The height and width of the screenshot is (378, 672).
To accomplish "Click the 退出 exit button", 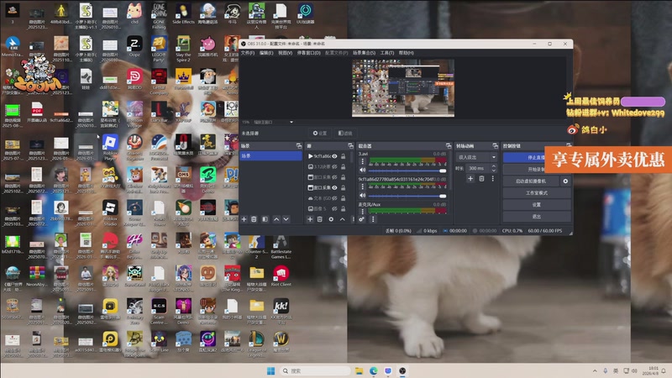I will [x=537, y=217].
